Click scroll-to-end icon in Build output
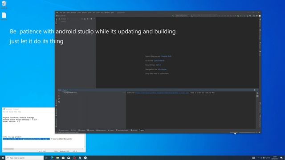Image resolution: width=285 pixels, height=160 pixels. coord(257,96)
